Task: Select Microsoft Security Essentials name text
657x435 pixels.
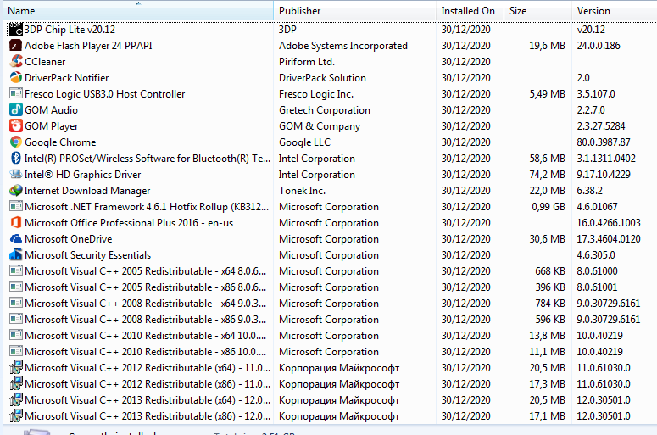Action: [x=87, y=255]
